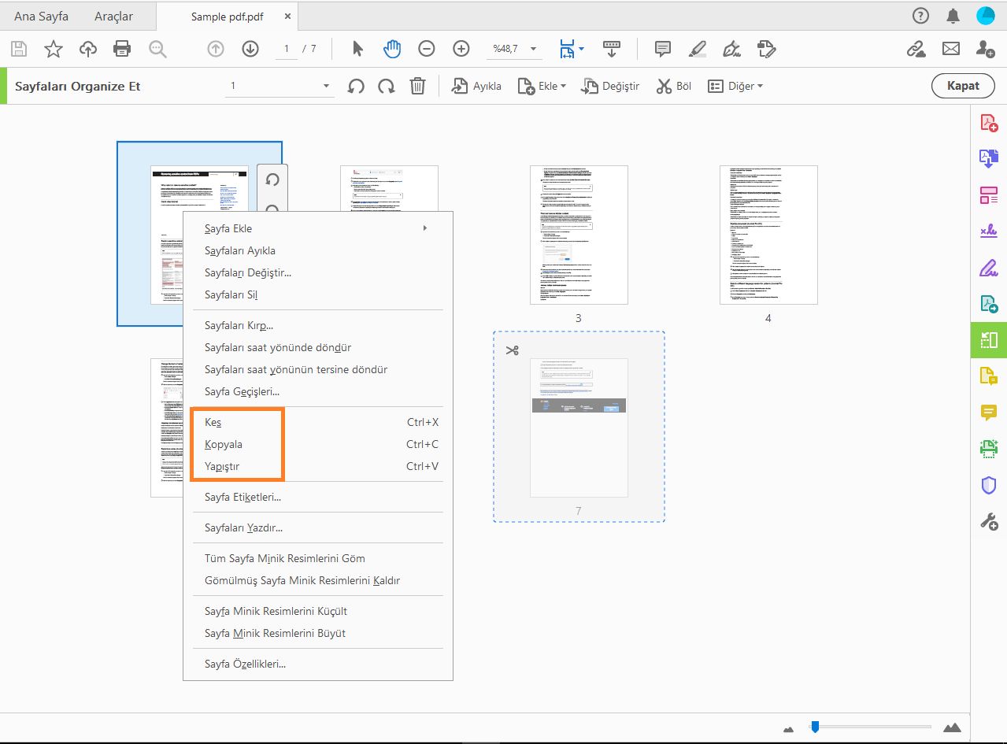Click the current page number field
This screenshot has height=744, width=1007.
(x=286, y=49)
